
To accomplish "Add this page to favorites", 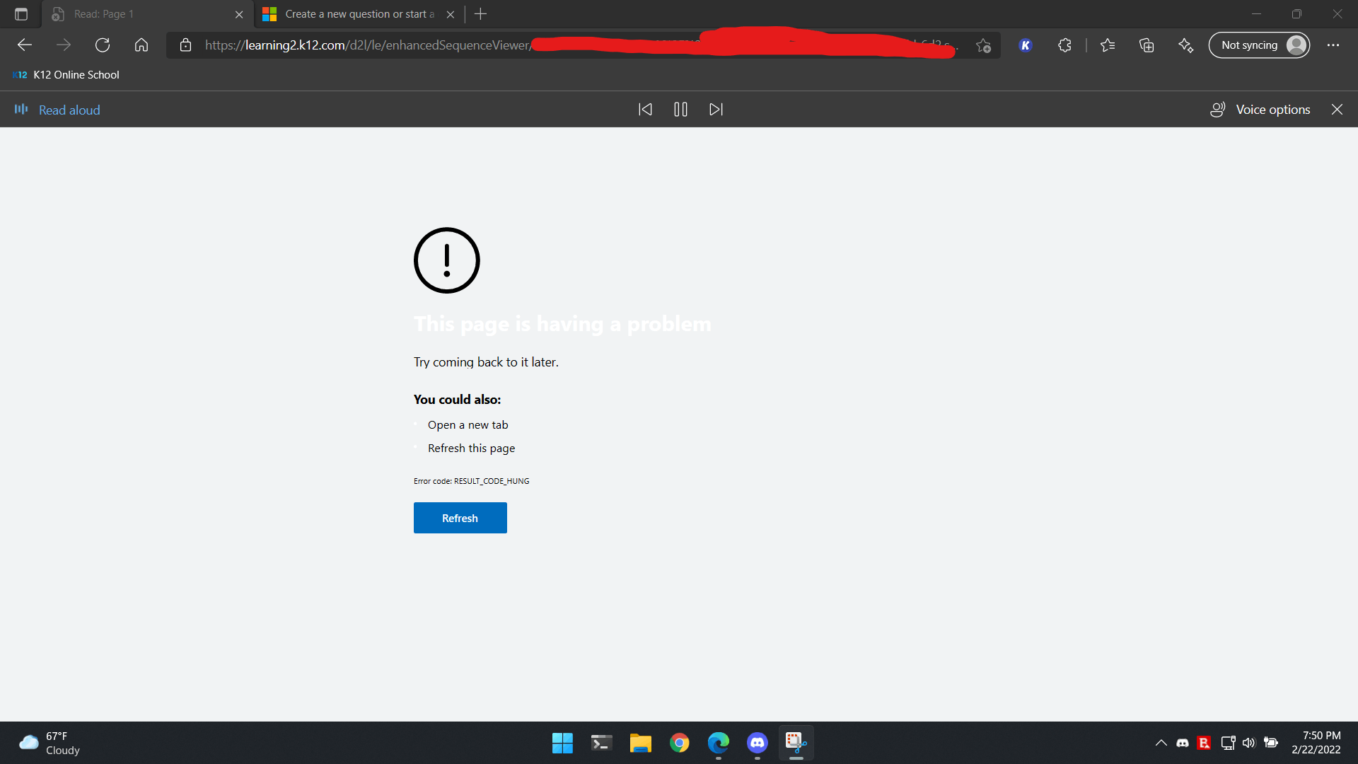I will (x=983, y=45).
